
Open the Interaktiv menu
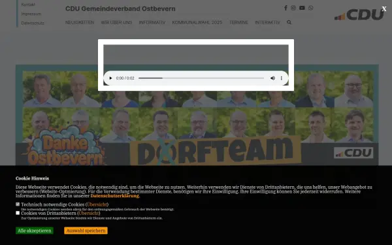[x=267, y=22]
